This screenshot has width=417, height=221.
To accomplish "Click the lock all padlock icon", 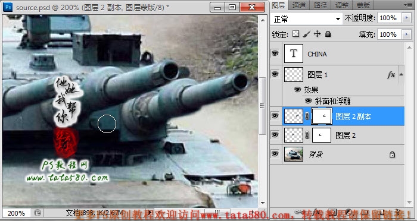I will pyautogui.click(x=328, y=34).
